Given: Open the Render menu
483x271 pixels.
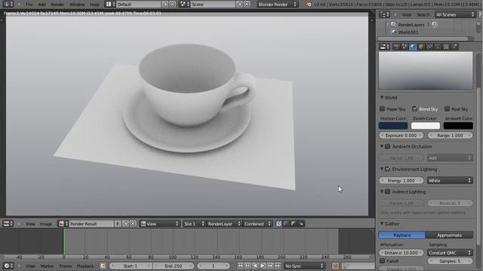Looking at the screenshot, I should (x=57, y=5).
